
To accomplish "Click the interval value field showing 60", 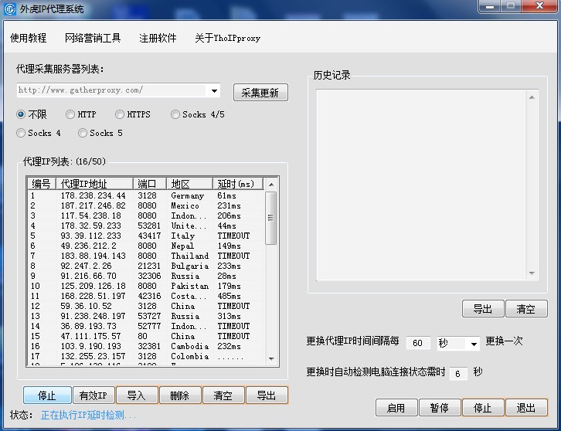I will pos(418,343).
